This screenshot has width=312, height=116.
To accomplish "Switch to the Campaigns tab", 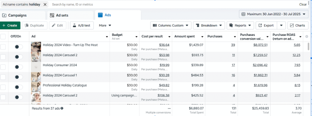I will point(23,15).
